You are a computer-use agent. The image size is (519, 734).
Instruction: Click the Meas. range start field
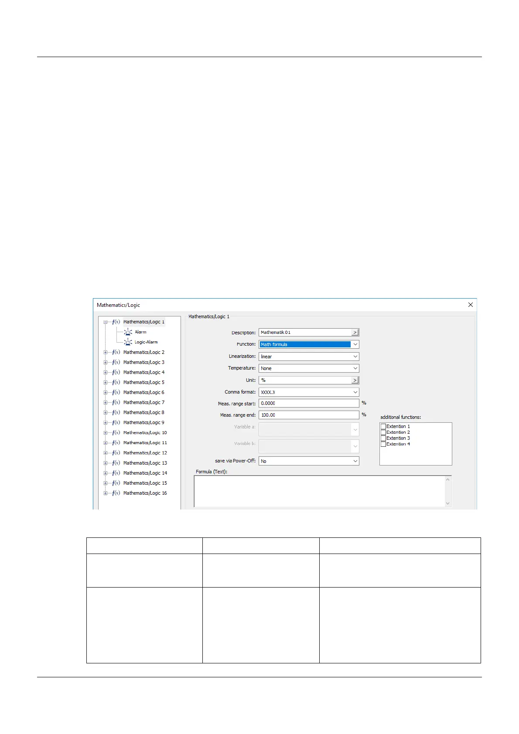[309, 403]
